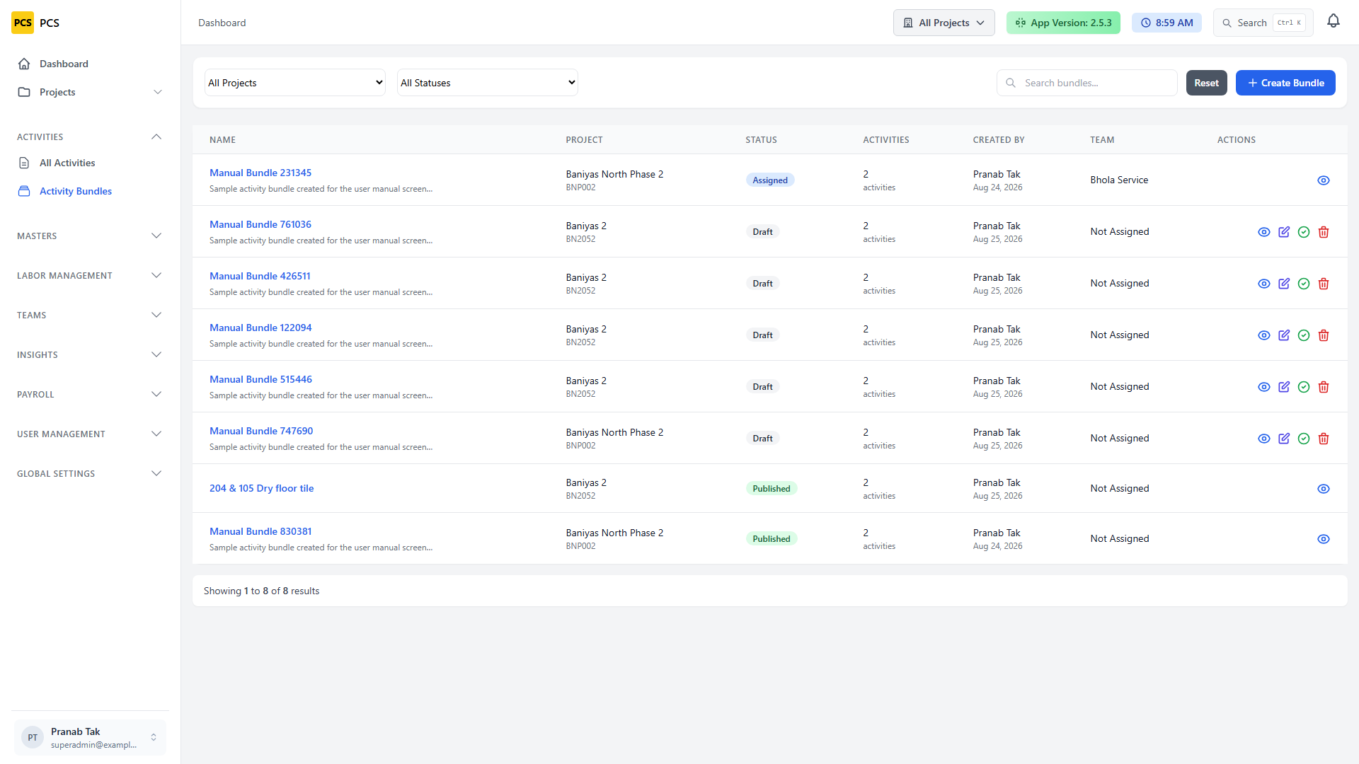Click the Create Bundle button

click(x=1285, y=83)
